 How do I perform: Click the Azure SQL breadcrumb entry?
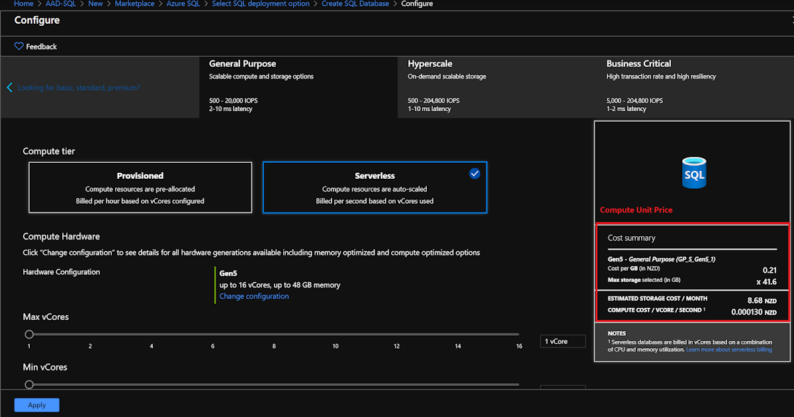tap(183, 3)
